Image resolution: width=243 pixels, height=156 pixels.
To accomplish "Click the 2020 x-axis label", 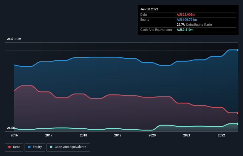I will pyautogui.click(x=152, y=135).
